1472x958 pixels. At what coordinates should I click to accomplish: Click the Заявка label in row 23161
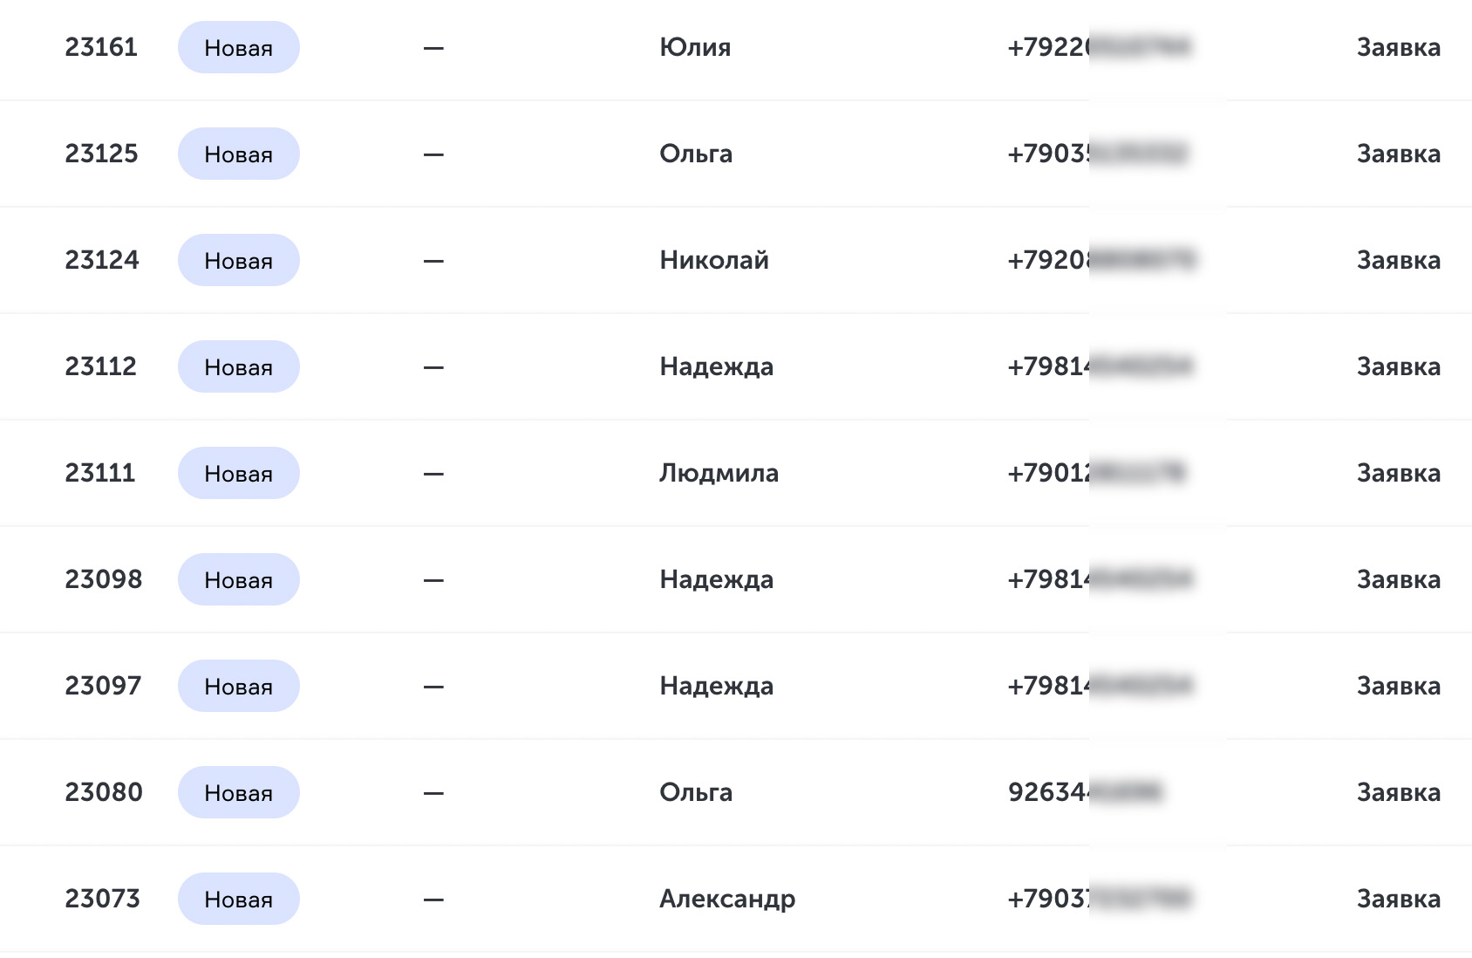coord(1398,47)
